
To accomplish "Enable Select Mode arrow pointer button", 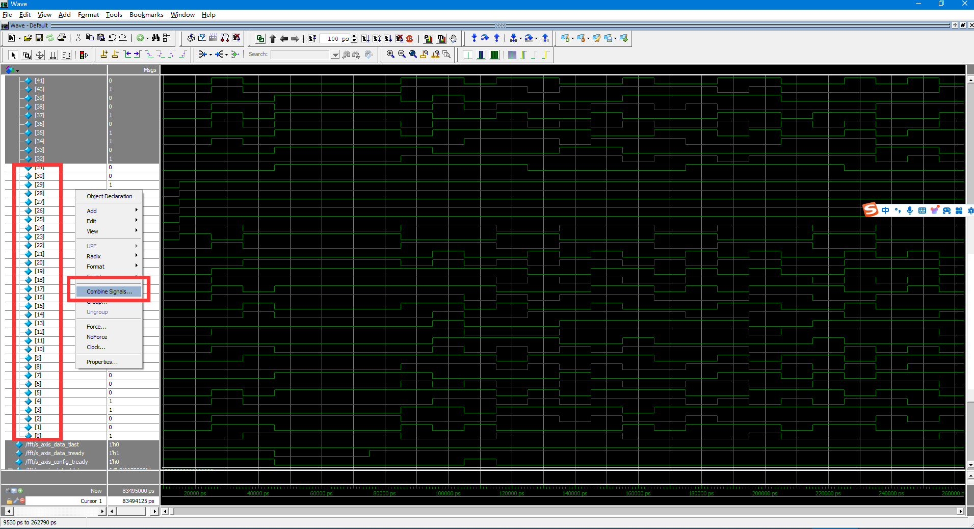I will point(14,55).
